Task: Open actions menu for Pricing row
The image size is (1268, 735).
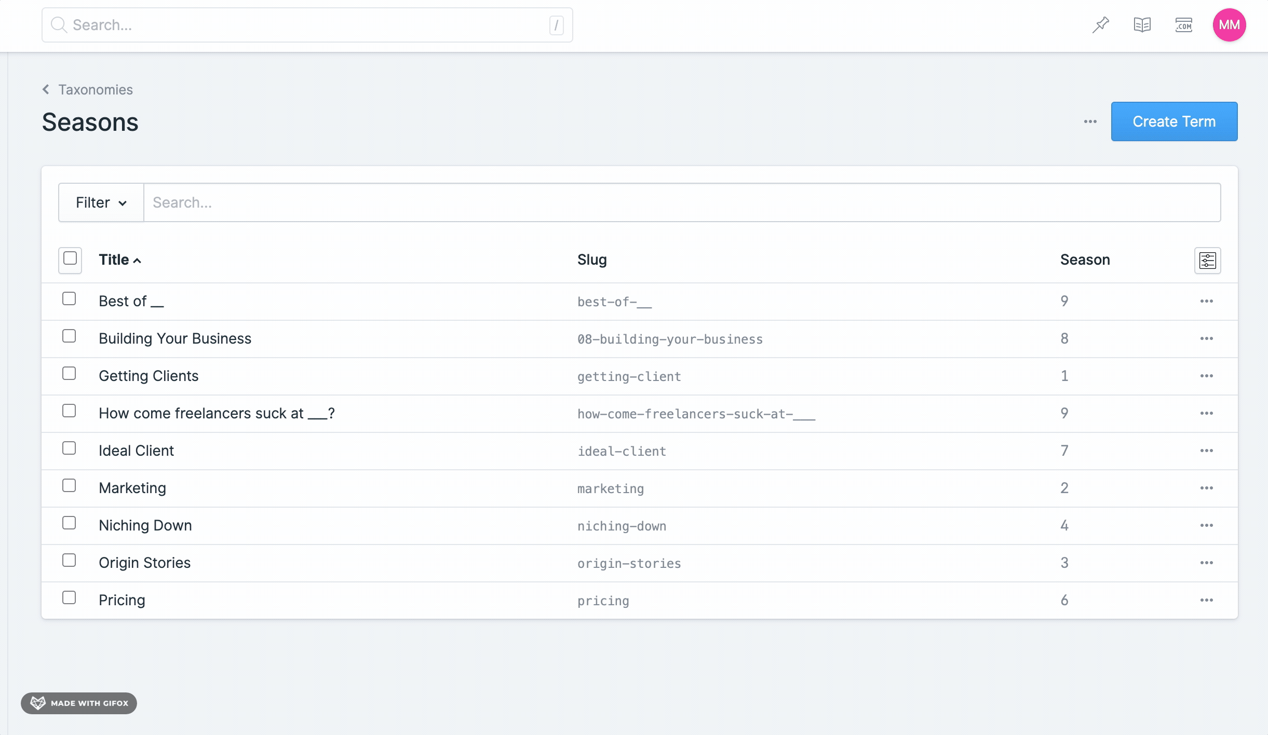Action: 1206,600
